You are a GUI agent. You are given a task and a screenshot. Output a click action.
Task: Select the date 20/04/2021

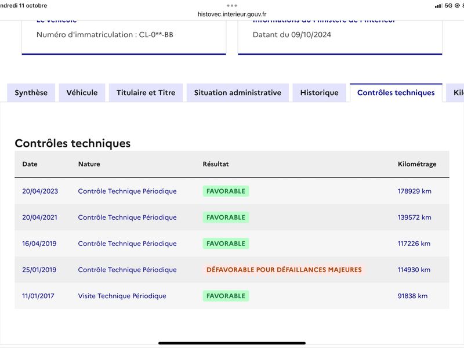point(39,217)
